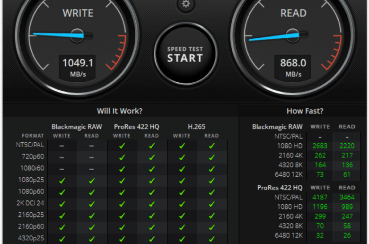Click the 'How Fast?' heading
The image size is (369, 244).
pyautogui.click(x=305, y=111)
